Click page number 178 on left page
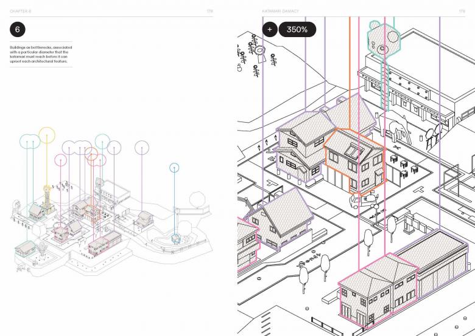This screenshot has height=336, width=475. (x=209, y=11)
